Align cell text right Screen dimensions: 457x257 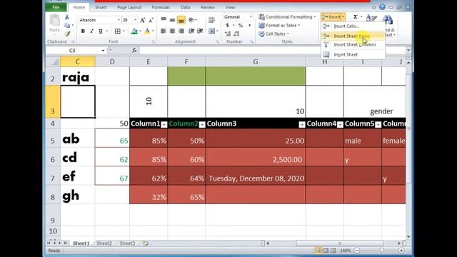(181, 31)
